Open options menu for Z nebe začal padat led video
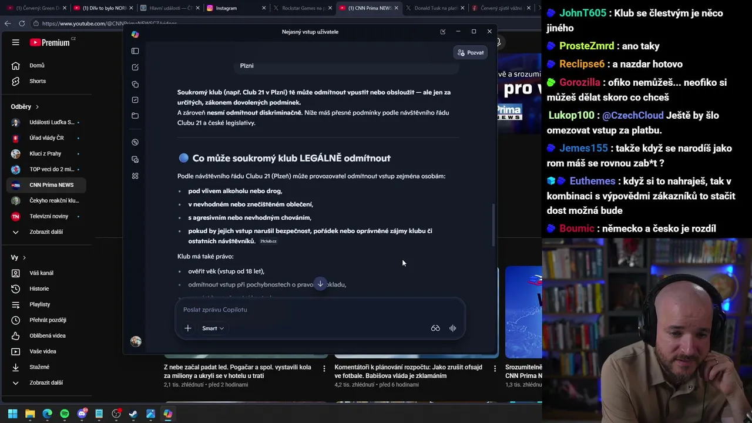 click(x=324, y=368)
